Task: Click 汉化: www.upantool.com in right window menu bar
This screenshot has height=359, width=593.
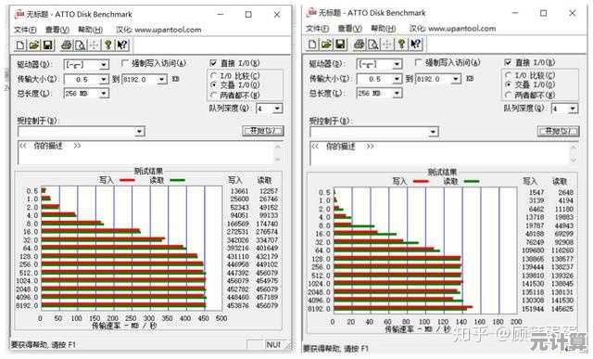Action: pyautogui.click(x=452, y=29)
